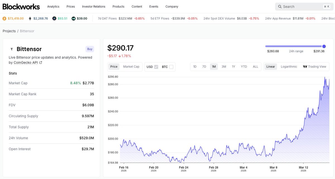Click the Bittensor TAO logo icon

click(x=11, y=49)
